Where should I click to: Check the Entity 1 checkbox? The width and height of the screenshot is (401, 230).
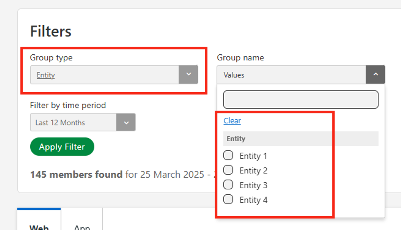point(228,155)
